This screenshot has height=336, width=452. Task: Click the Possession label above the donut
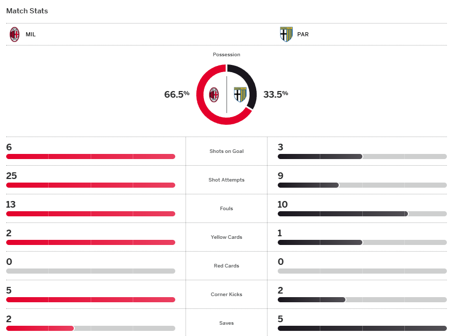227,55
